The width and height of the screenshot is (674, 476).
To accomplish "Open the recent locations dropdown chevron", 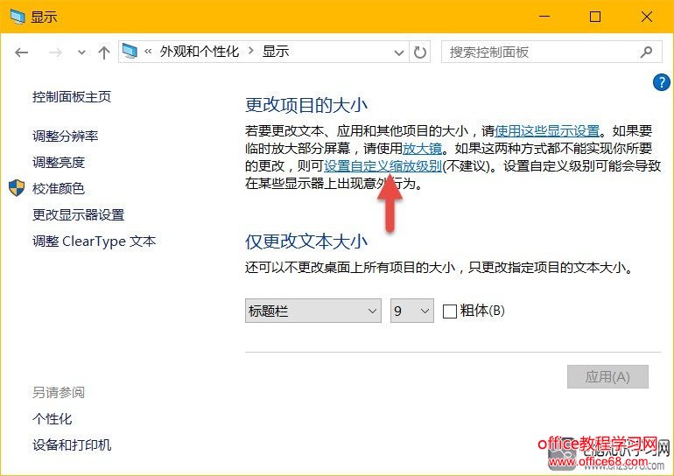I will [81, 52].
